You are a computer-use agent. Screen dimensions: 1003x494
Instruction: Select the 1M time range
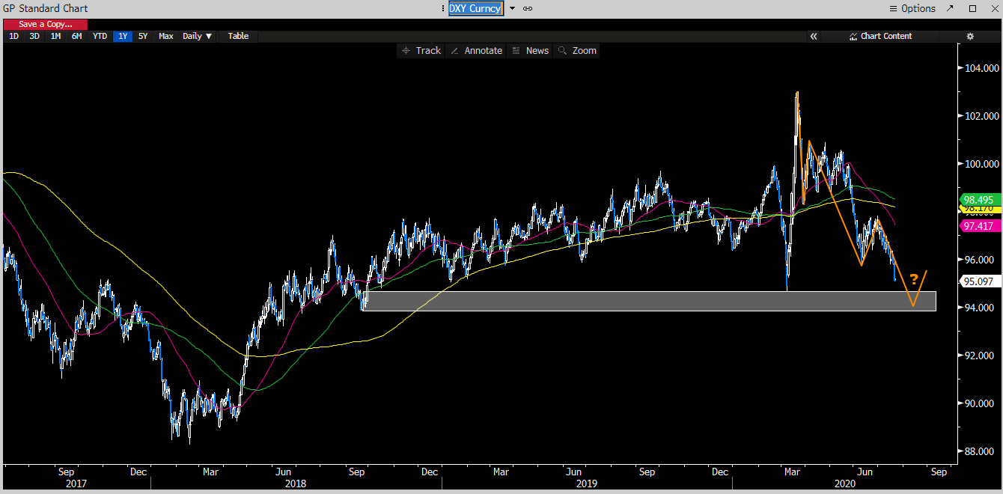pos(55,36)
